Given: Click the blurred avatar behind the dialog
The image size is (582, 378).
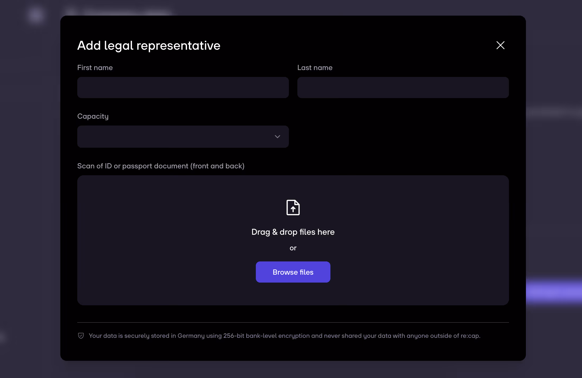Looking at the screenshot, I should tap(35, 15).
